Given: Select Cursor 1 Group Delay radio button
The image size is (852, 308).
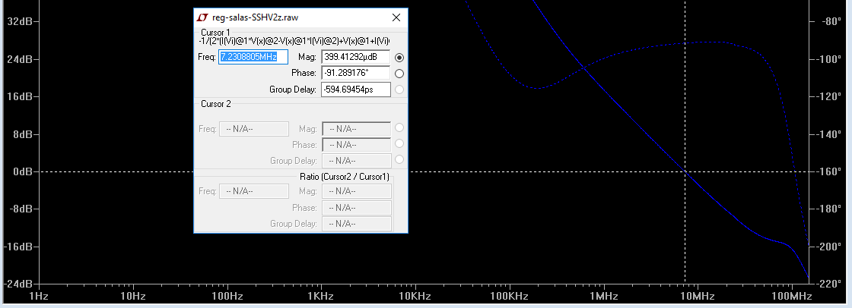Looking at the screenshot, I should (399, 90).
